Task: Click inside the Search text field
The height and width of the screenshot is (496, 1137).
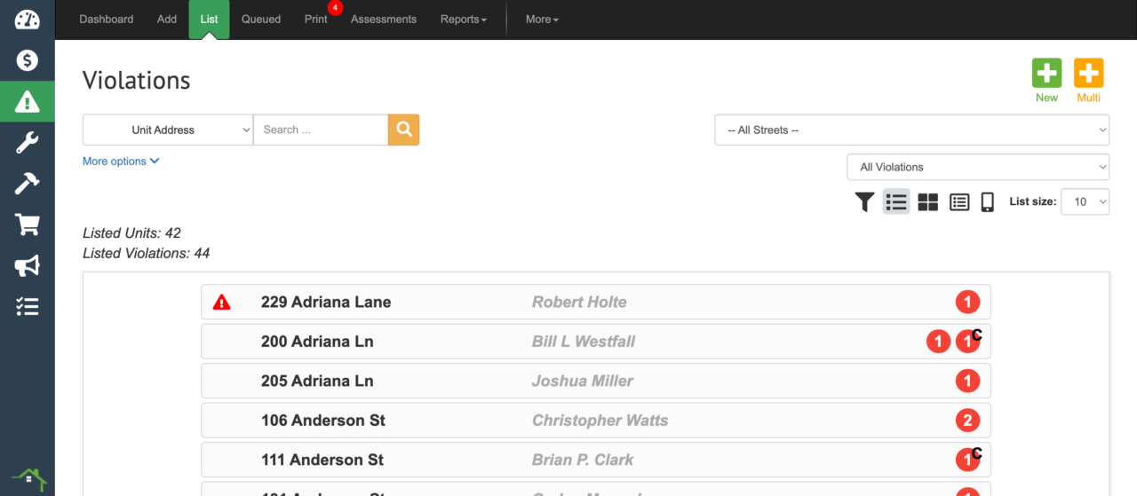Action: (320, 130)
